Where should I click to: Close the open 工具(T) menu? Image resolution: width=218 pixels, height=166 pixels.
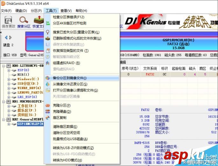pyautogui.click(x=51, y=11)
